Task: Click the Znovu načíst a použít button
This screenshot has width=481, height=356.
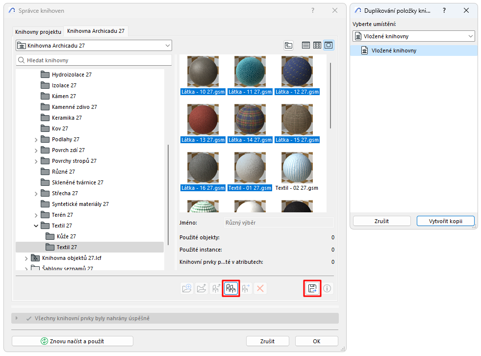Action: coord(73,341)
